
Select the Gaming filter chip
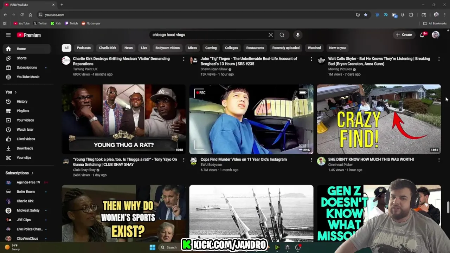coord(211,48)
